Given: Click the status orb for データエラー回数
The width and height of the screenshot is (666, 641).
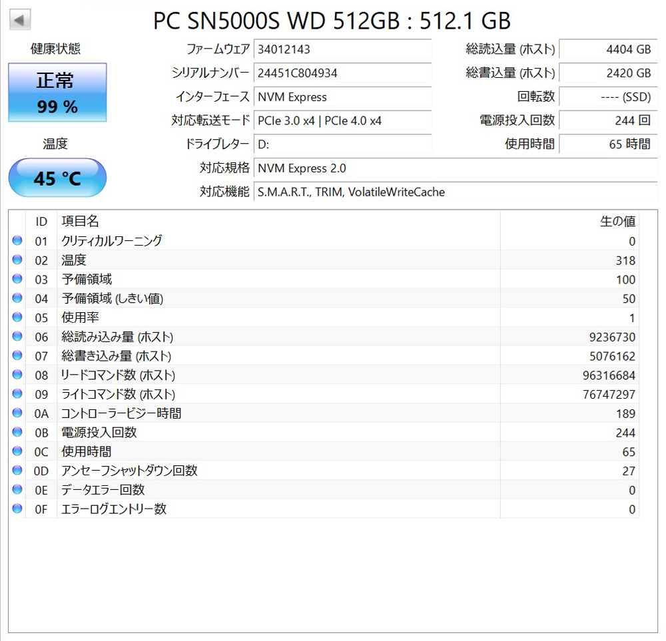Looking at the screenshot, I should (17, 490).
